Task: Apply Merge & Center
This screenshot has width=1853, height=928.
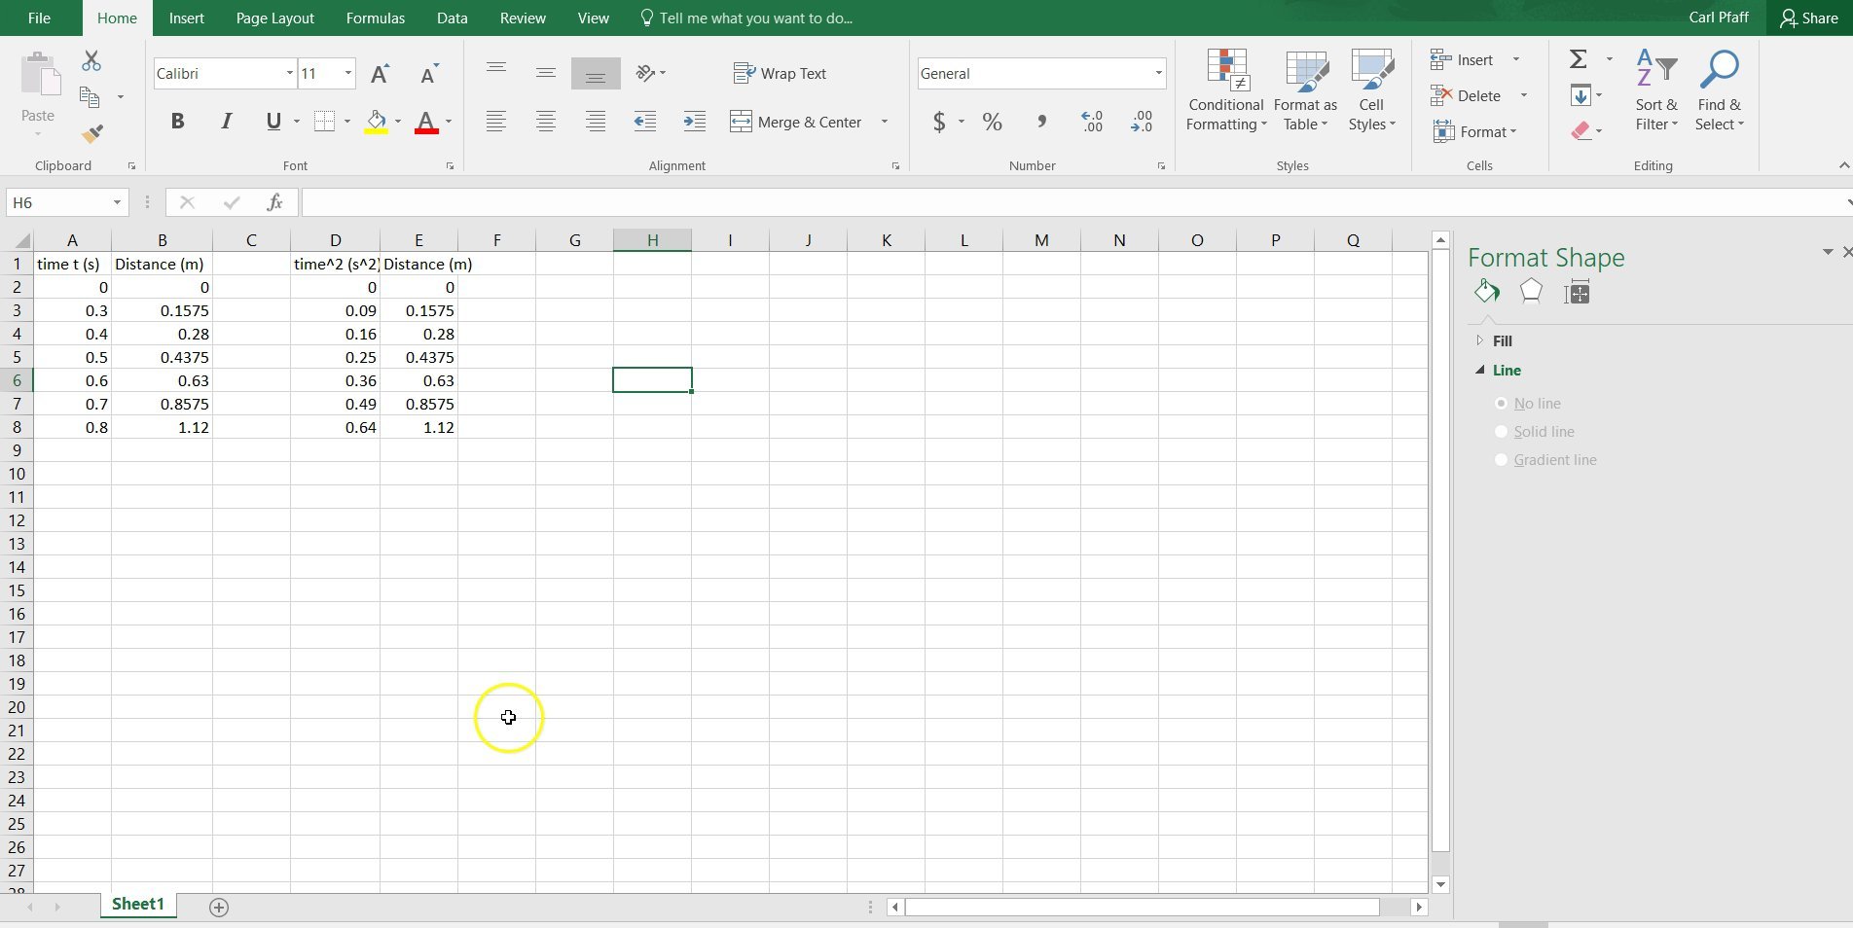Action: coord(798,122)
